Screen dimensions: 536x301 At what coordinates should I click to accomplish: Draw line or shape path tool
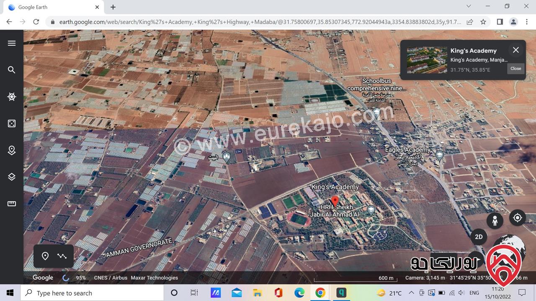62,256
